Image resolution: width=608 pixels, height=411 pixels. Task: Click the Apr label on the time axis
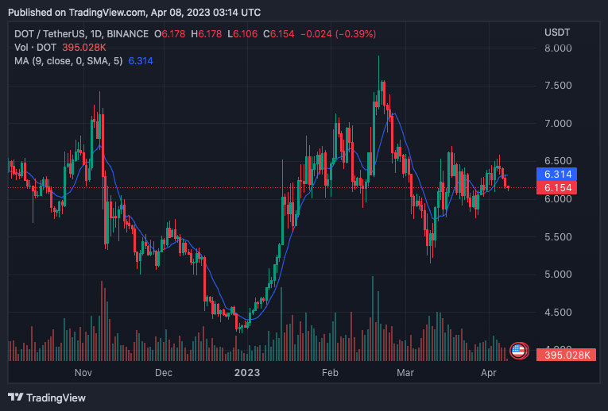click(x=489, y=373)
